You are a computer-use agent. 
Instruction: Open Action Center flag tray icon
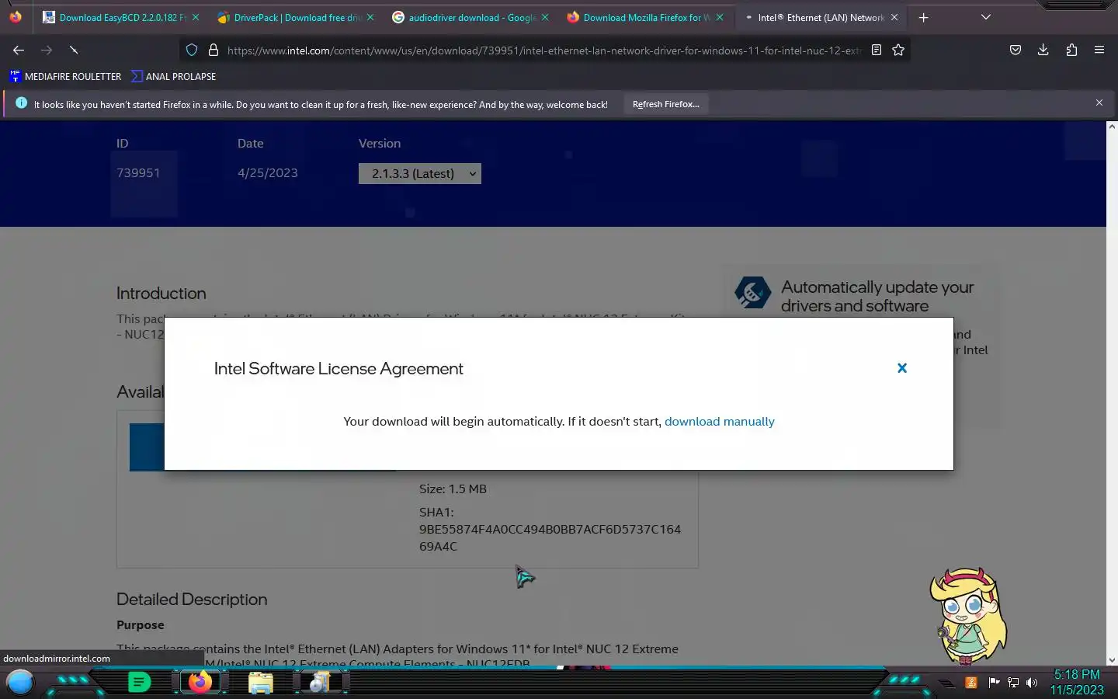[x=993, y=683]
